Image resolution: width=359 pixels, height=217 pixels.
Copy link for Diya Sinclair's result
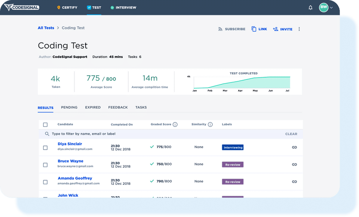294,147
